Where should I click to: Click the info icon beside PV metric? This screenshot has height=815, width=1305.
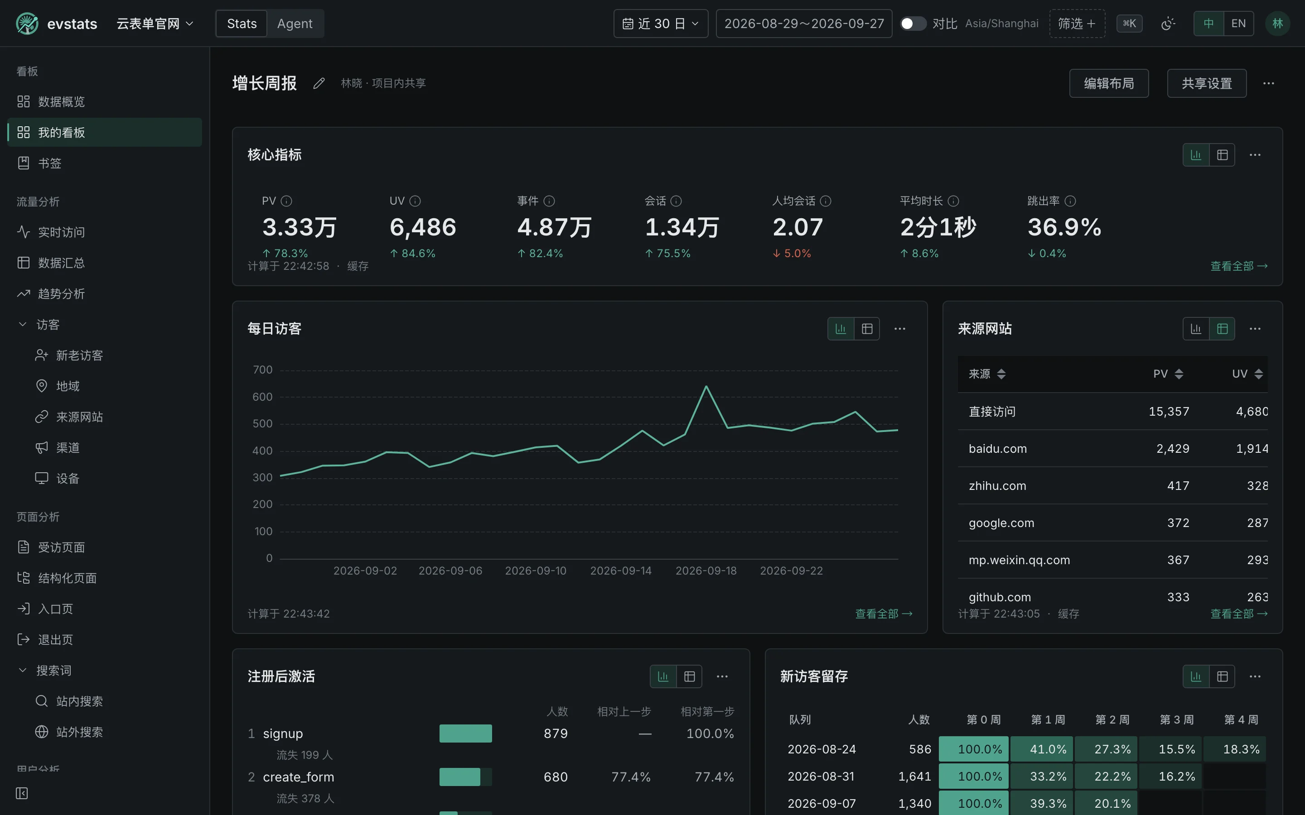pos(286,201)
